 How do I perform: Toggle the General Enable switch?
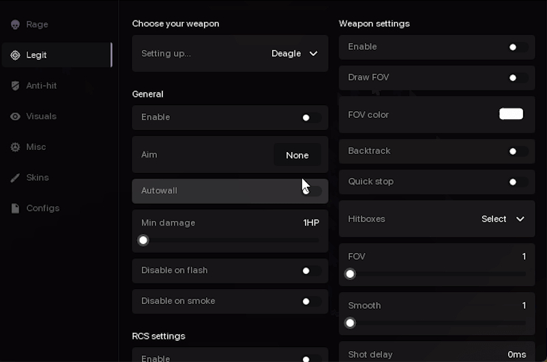pyautogui.click(x=310, y=117)
